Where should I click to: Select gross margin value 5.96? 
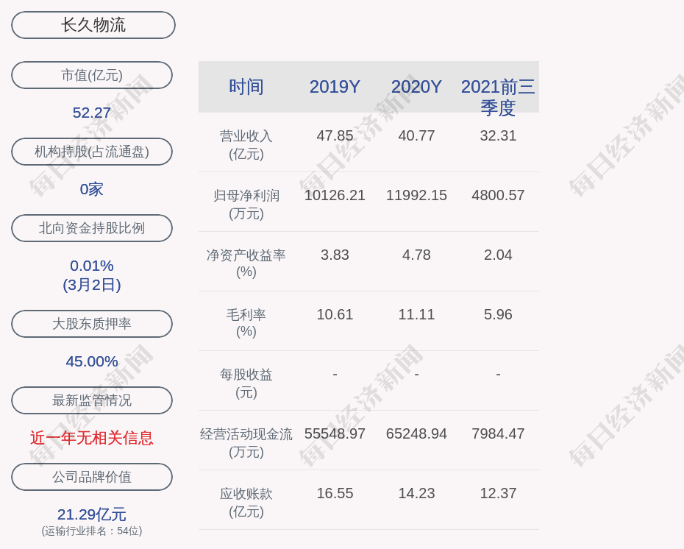coord(498,315)
